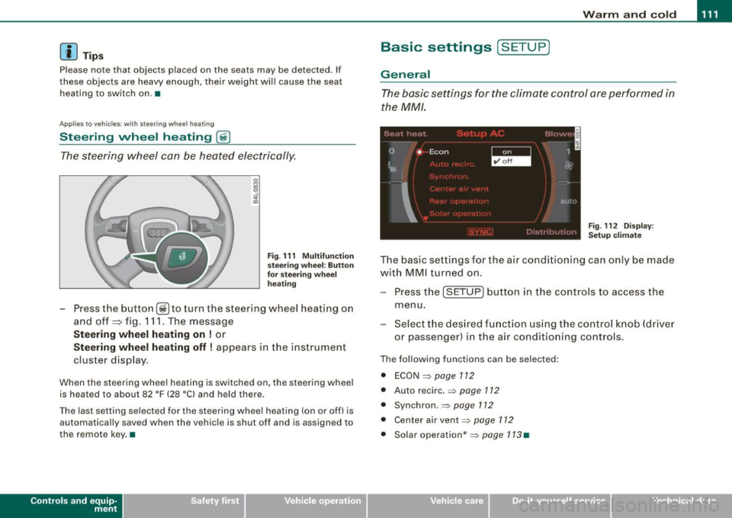This screenshot has height=518, width=732.
Task: Click the Fig. 112 caption text
Action: (621, 231)
